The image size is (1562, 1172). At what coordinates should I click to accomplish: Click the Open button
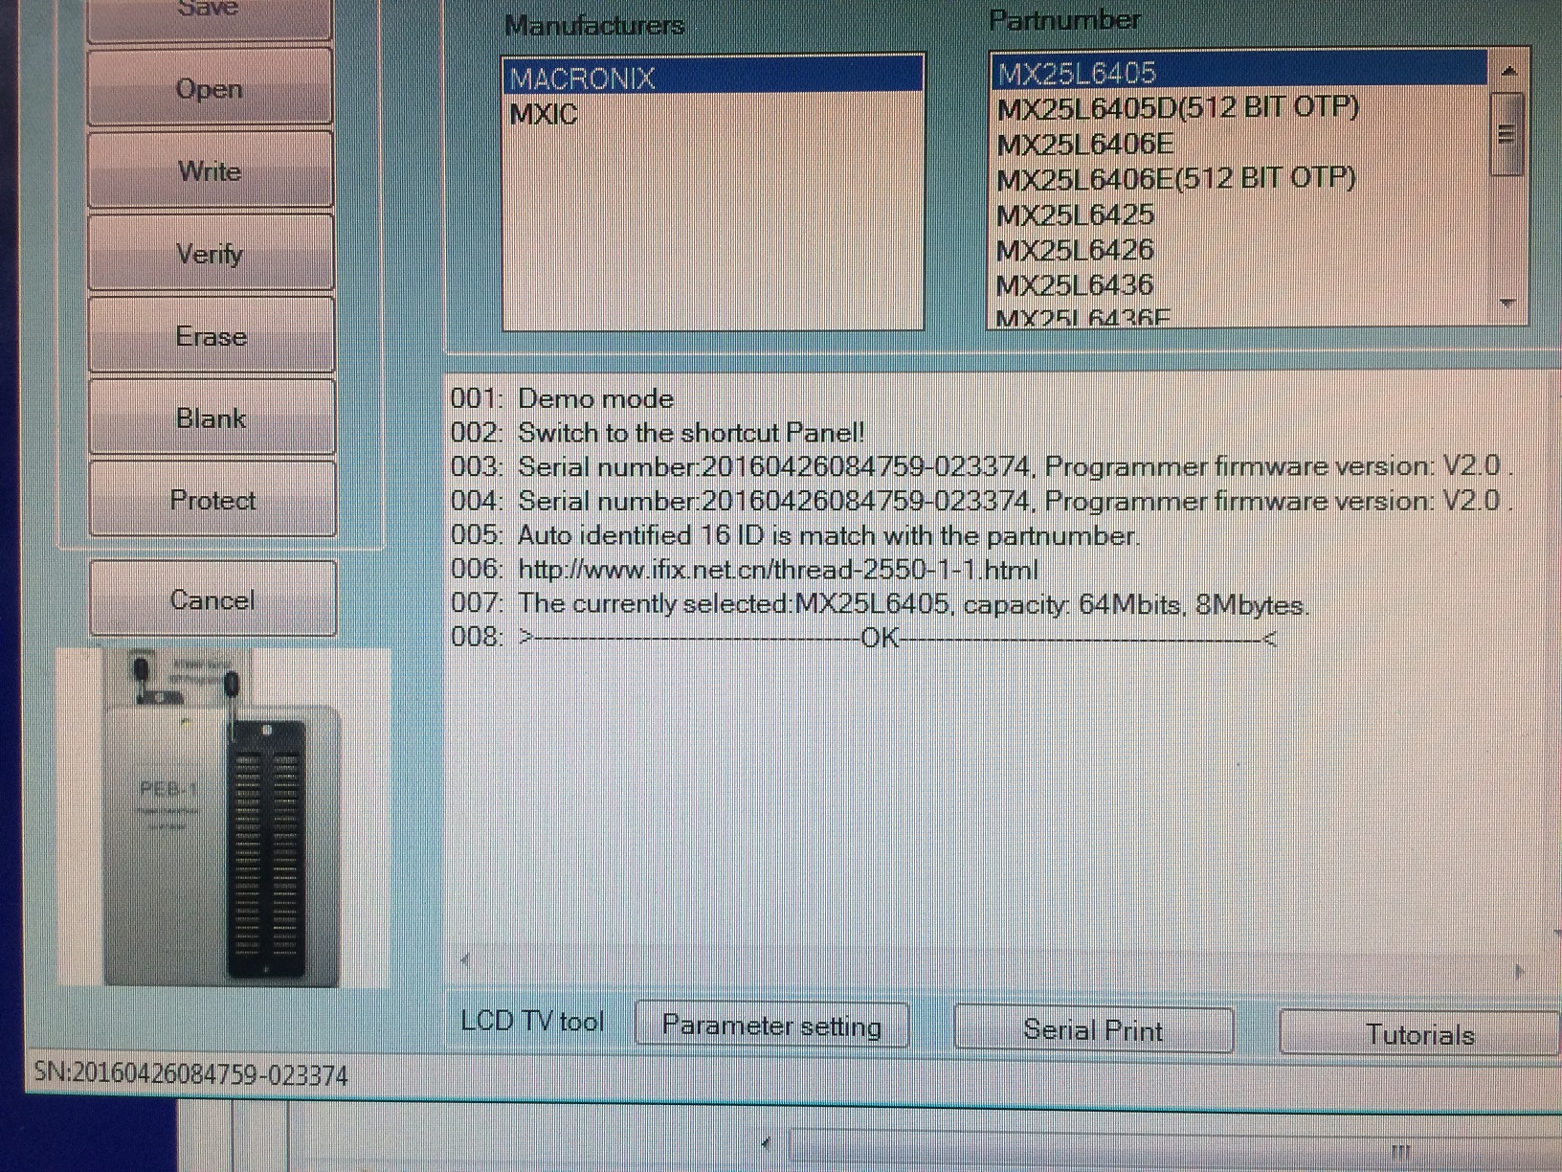pyautogui.click(x=210, y=88)
